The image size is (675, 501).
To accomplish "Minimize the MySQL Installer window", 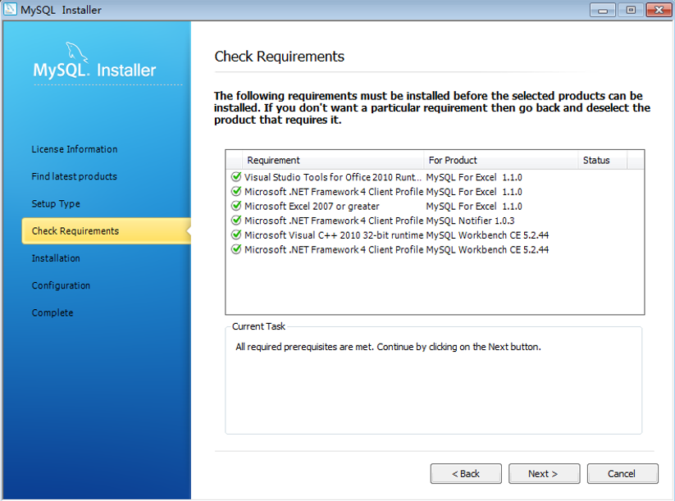I will [x=603, y=10].
